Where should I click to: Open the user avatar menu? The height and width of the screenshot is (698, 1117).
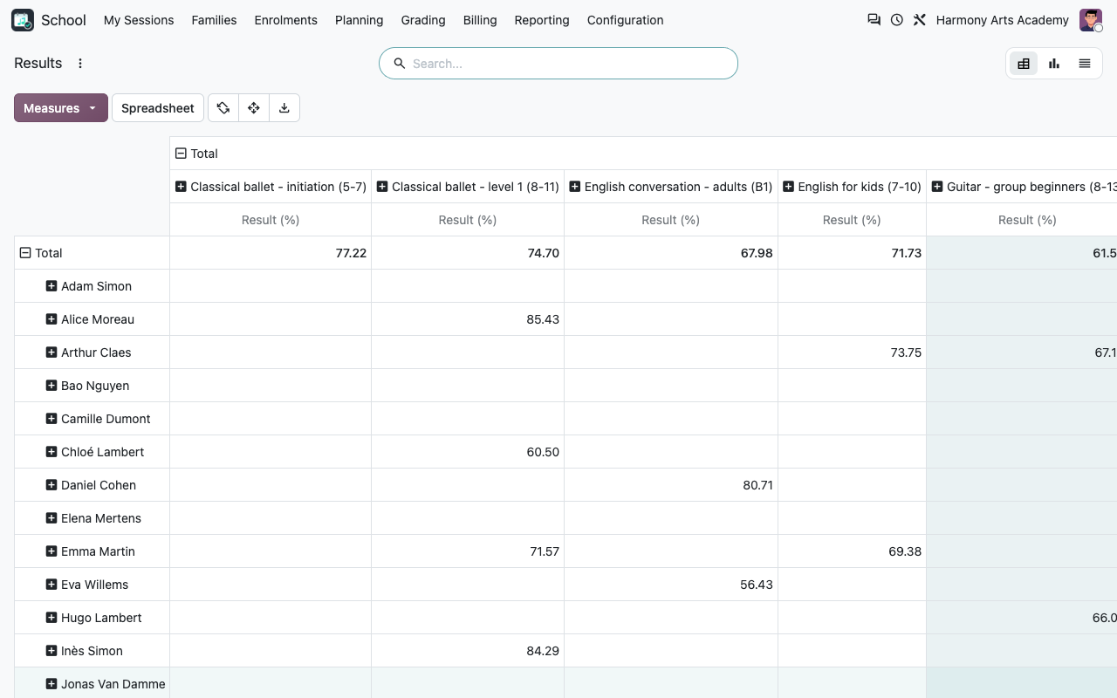pos(1091,20)
